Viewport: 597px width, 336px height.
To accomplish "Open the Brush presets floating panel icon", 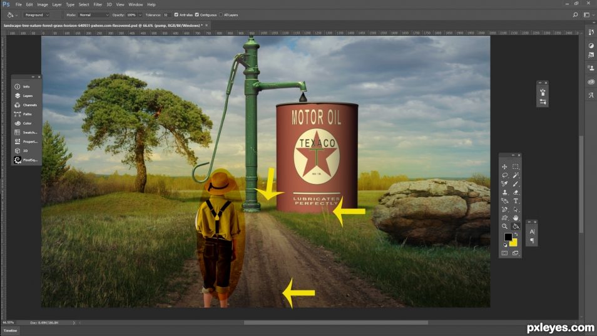I will tap(543, 93).
